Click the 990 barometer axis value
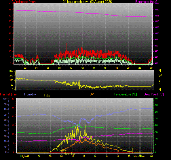 tap(156, 46)
